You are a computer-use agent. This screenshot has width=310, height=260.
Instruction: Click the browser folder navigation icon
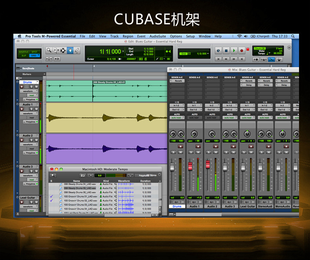pos(82,175)
